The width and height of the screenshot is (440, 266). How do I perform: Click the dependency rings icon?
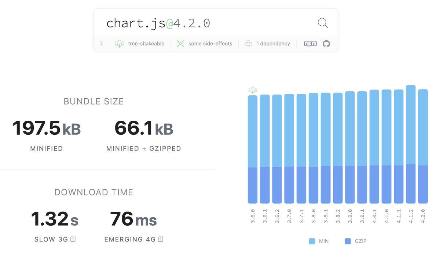pos(248,44)
